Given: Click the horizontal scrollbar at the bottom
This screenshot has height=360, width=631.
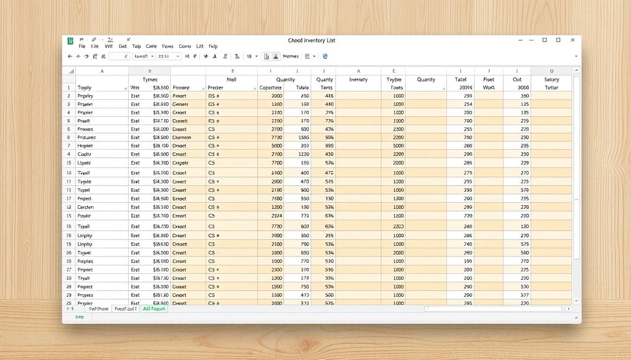Looking at the screenshot, I should tap(493, 309).
